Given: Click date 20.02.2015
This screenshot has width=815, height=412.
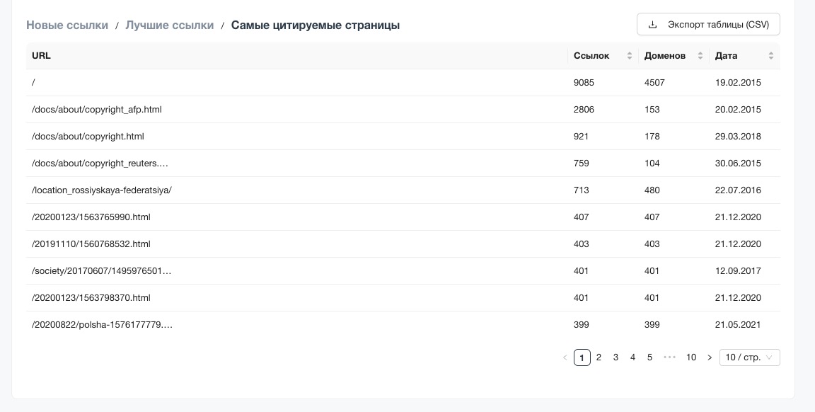Looking at the screenshot, I should 738,109.
